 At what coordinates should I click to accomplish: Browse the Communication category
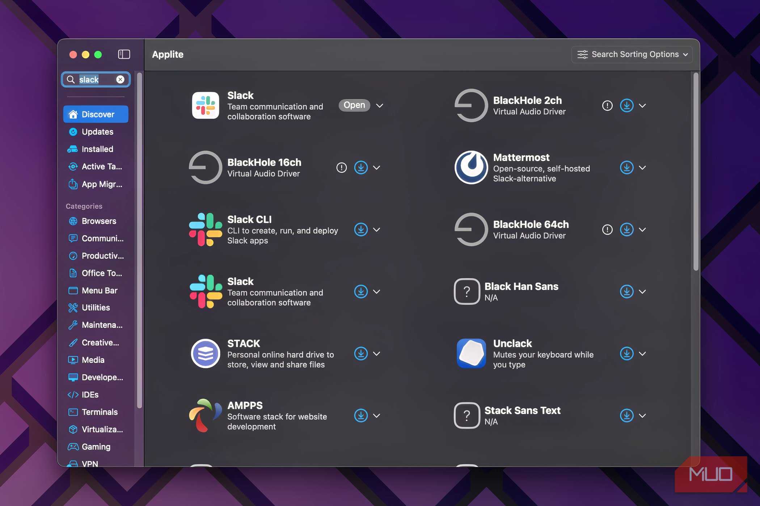point(96,239)
